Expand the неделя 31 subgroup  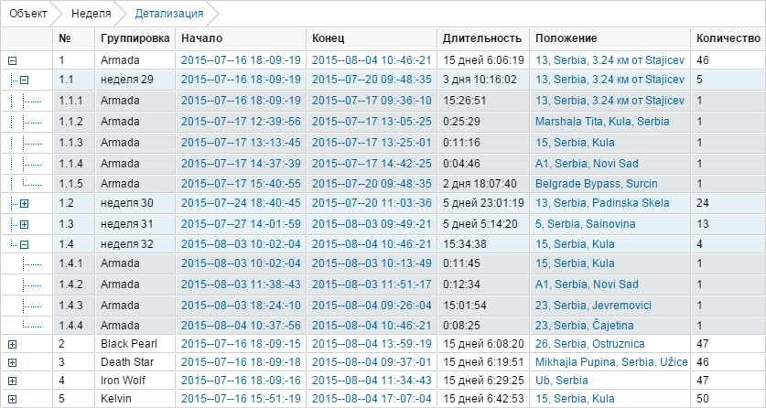click(25, 225)
